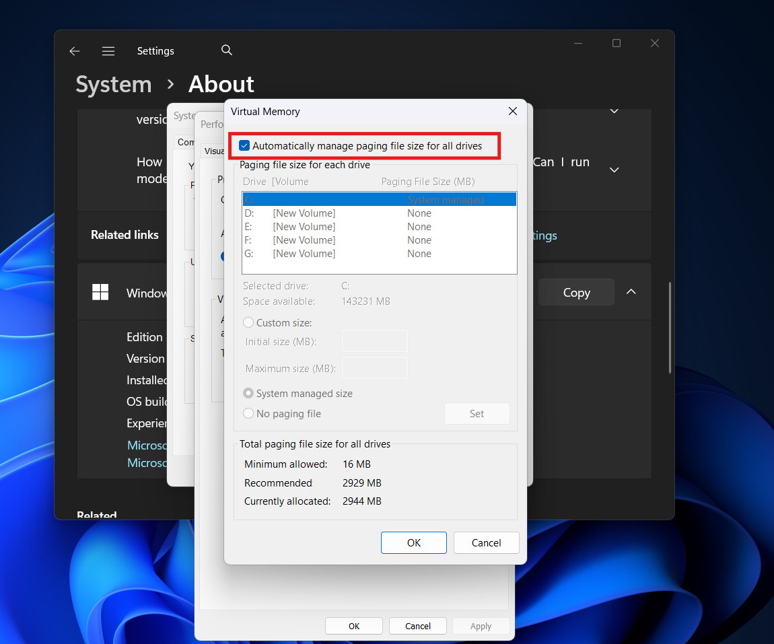
Task: Click the Settings page scrollbar
Action: [670, 323]
